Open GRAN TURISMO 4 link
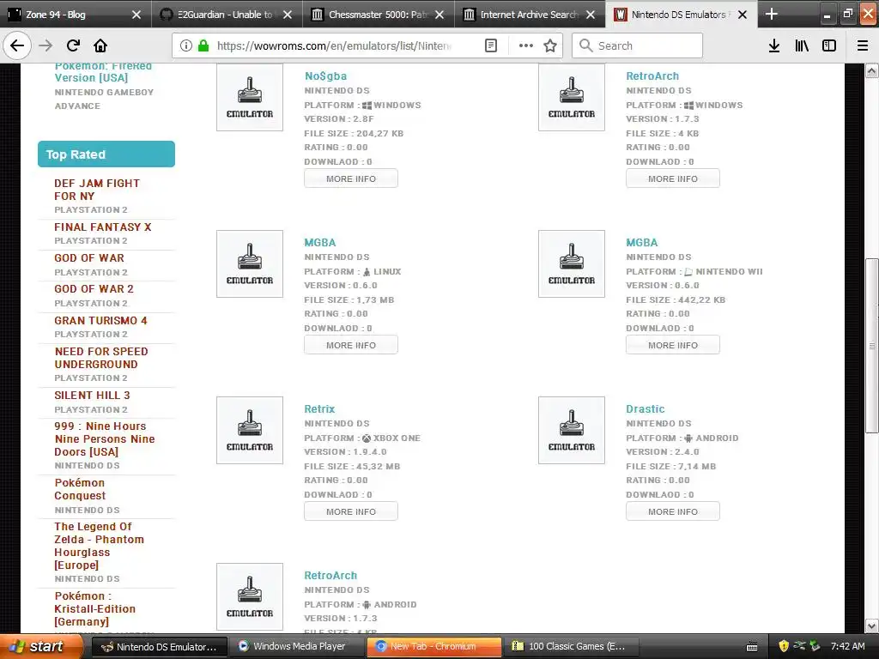Image resolution: width=879 pixels, height=659 pixels. coord(100,321)
